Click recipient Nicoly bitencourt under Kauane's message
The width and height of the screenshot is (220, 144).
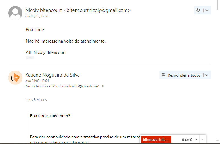63,86
